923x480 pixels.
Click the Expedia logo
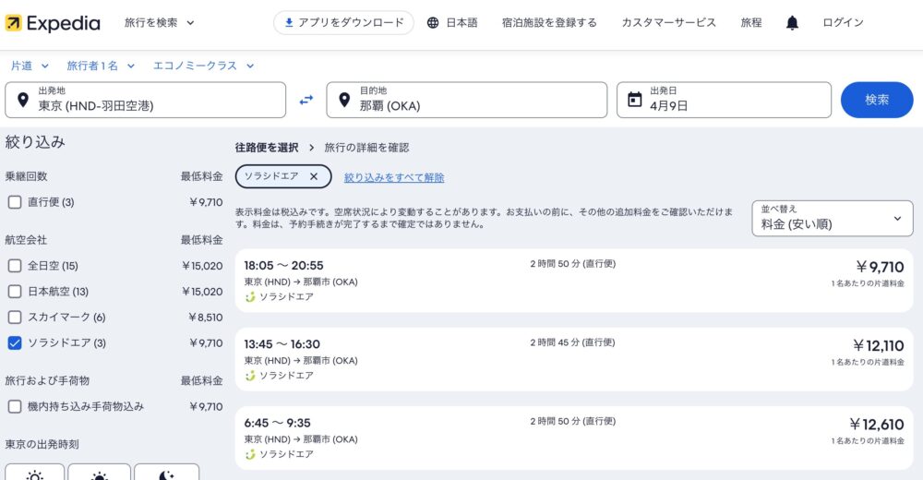tap(53, 23)
